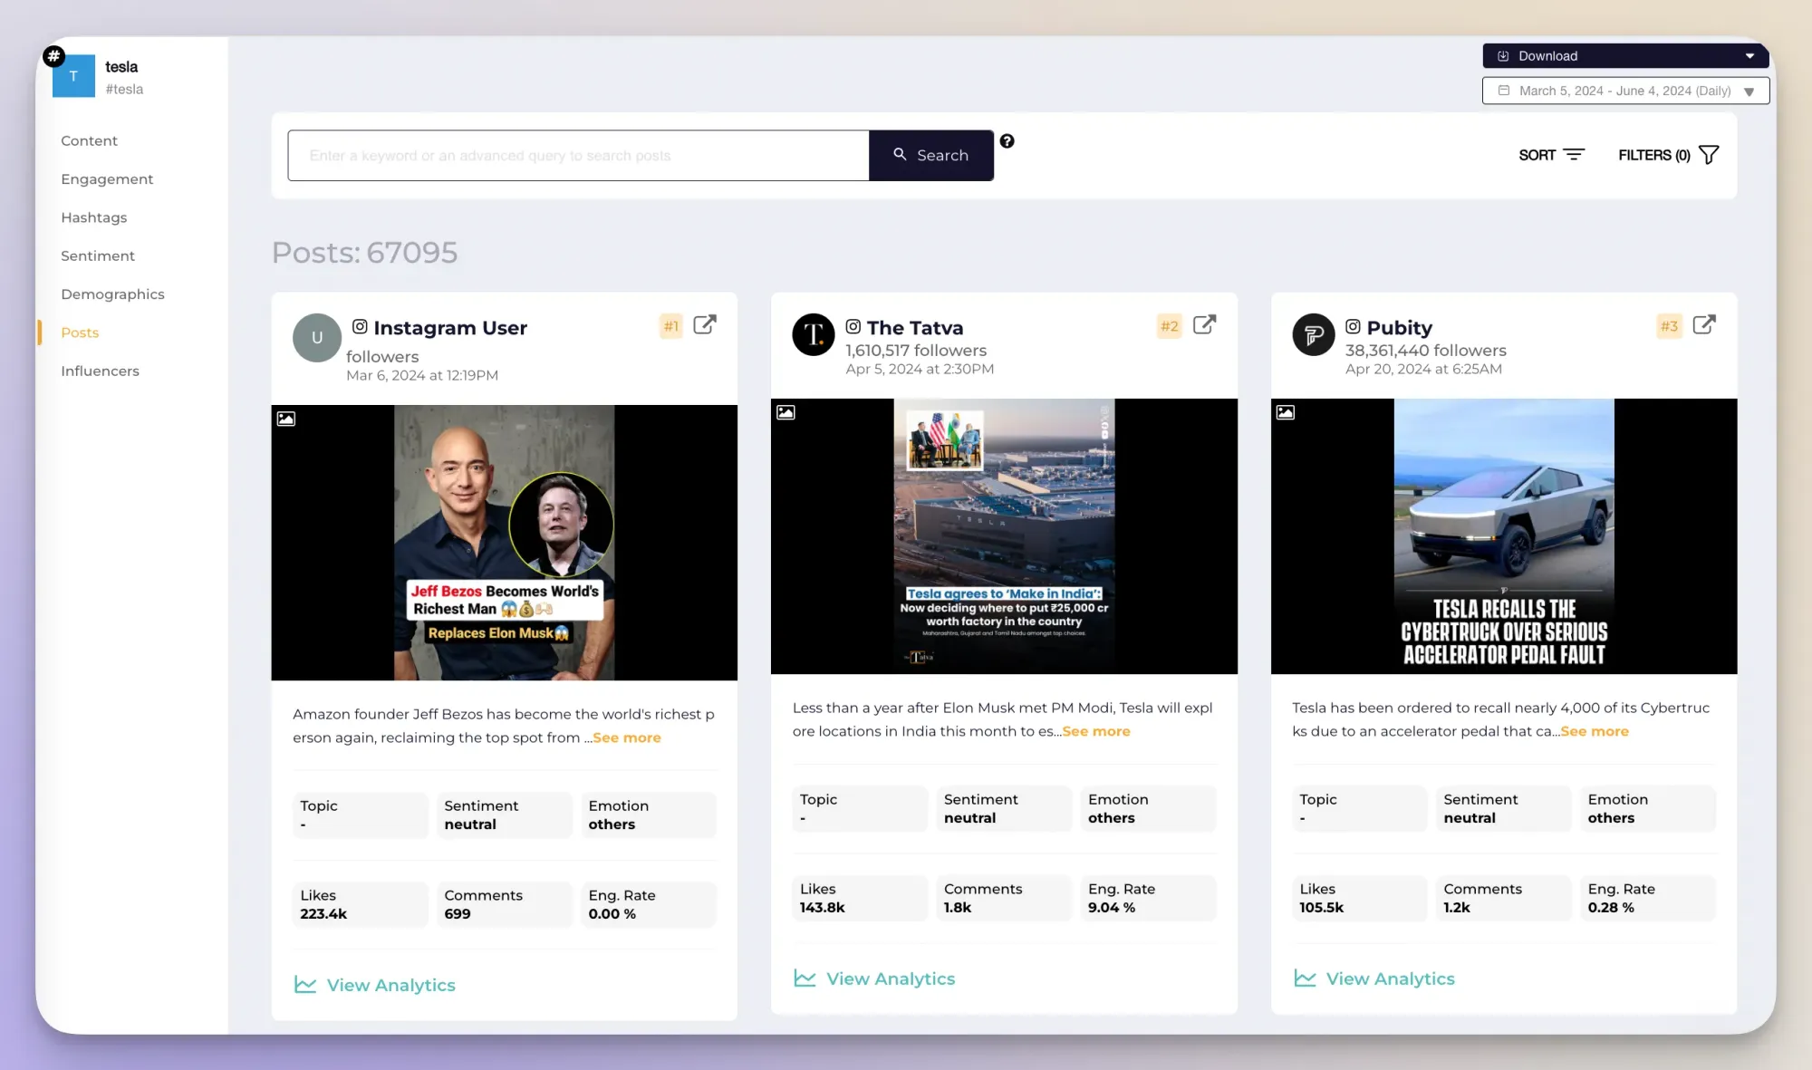Open external link for The Tatva post

(x=1204, y=325)
